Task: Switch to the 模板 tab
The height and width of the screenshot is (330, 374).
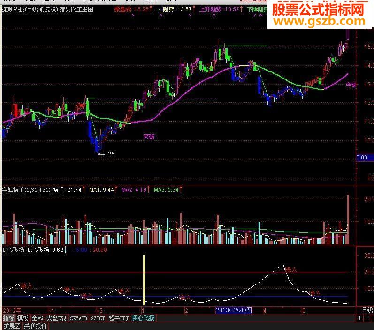Action: (x=23, y=318)
